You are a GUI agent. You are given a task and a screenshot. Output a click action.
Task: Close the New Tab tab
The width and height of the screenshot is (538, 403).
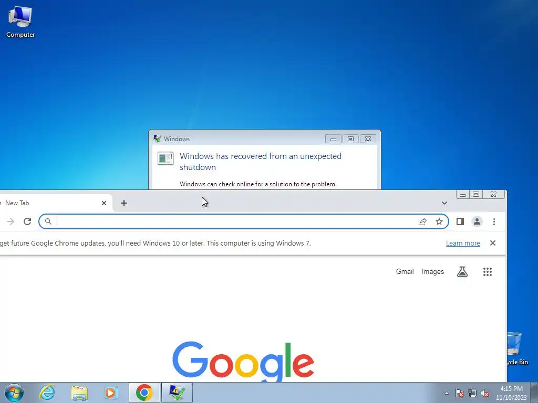coord(104,203)
